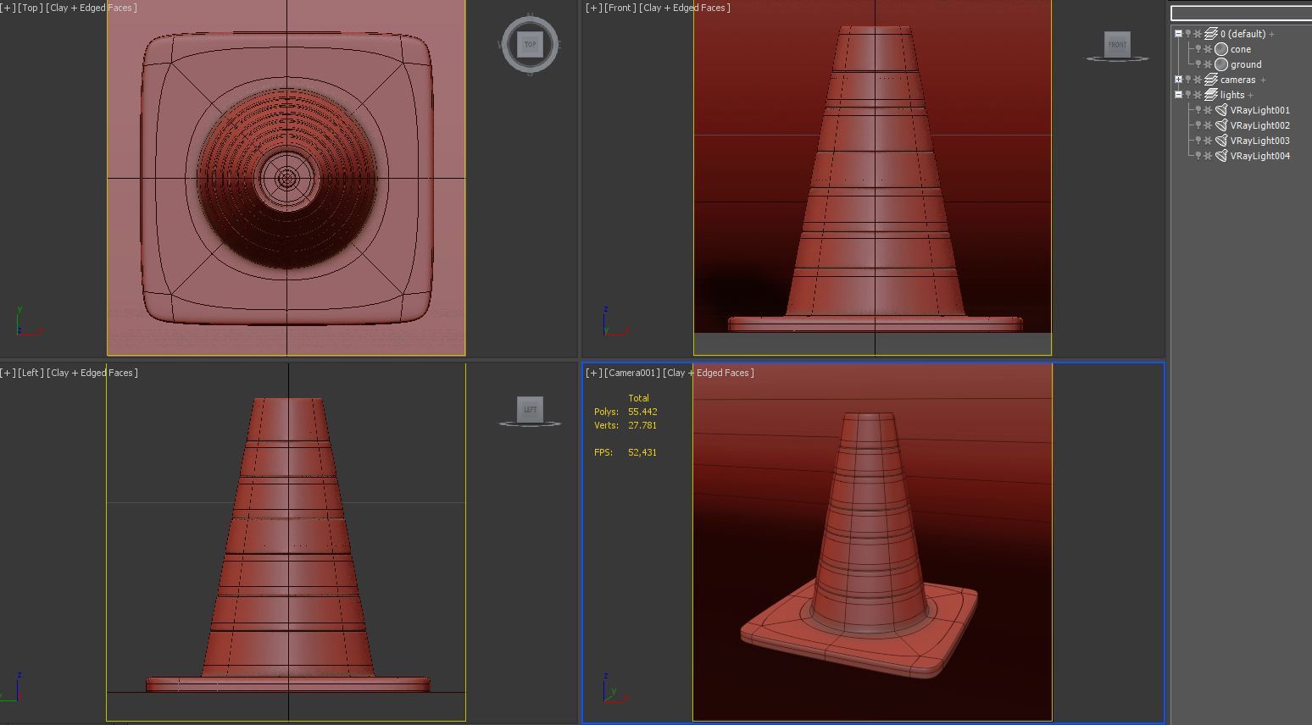Click the Left ViewCube face
The height and width of the screenshot is (725, 1312).
[530, 409]
